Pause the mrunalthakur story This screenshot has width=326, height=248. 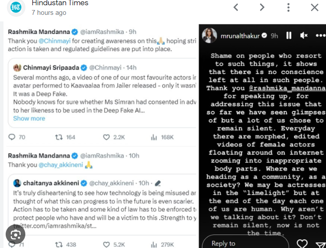[289, 35]
